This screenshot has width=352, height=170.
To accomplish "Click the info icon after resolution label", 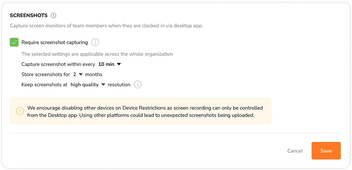I will [138, 85].
